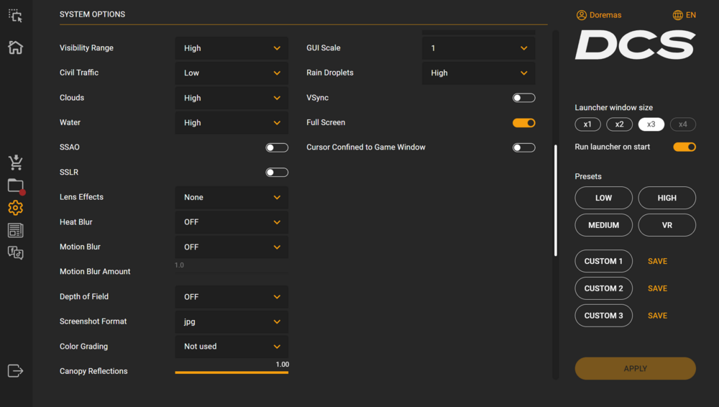Enable the SSAO toggle
This screenshot has height=407, width=719.
(x=277, y=147)
